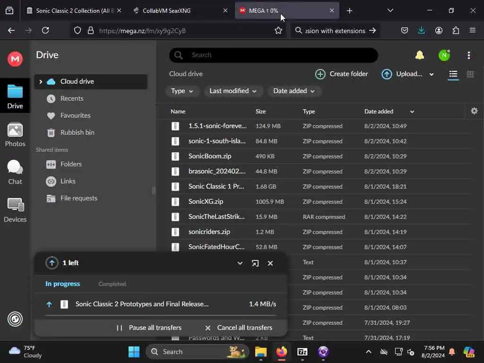Collapse the transfers panel chevron
This screenshot has width=484, height=363.
click(240, 263)
